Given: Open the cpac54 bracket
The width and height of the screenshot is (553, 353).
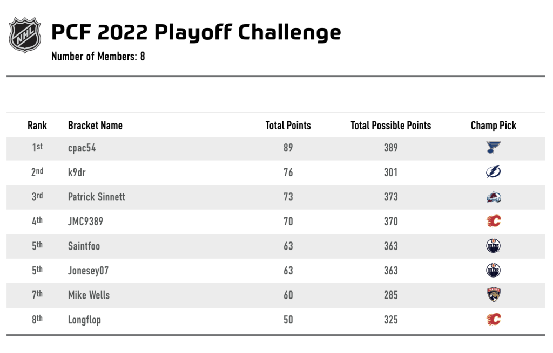Looking at the screenshot, I should click(x=82, y=148).
